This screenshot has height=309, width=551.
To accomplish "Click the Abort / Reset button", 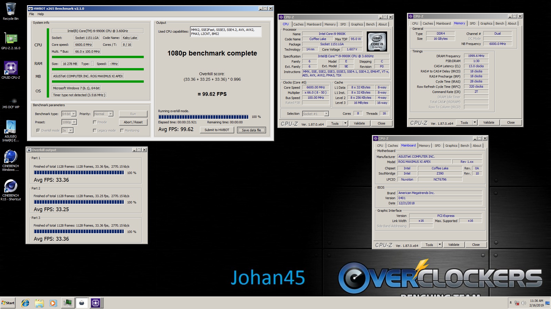I will pyautogui.click(x=133, y=122).
